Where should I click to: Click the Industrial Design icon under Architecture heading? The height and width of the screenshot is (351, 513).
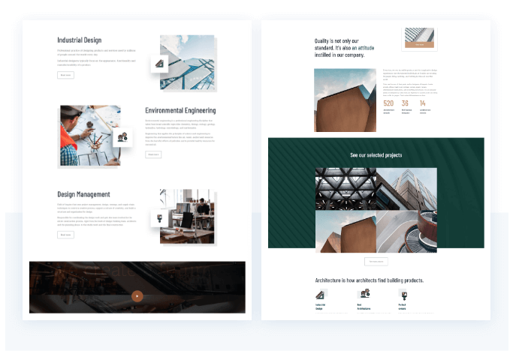click(x=321, y=295)
